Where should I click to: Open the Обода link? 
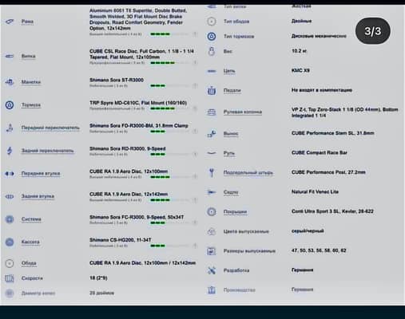point(29,263)
